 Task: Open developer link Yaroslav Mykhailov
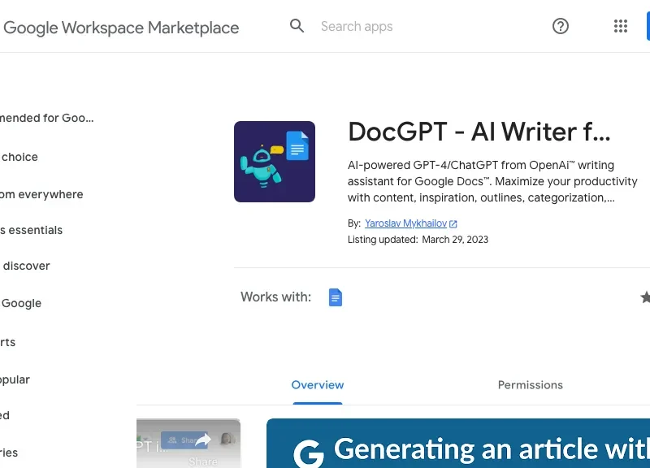pos(406,223)
